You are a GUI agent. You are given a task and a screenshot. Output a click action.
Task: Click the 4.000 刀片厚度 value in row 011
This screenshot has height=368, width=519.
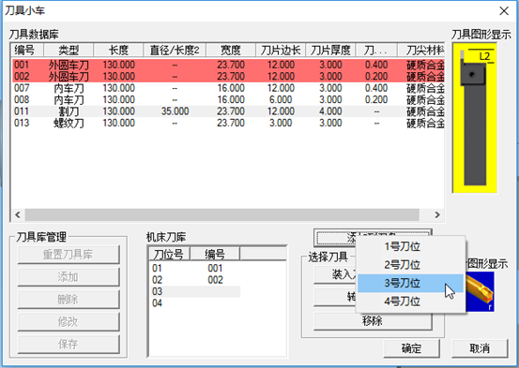click(x=330, y=111)
